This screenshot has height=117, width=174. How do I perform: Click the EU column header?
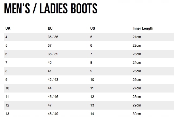[50, 28]
